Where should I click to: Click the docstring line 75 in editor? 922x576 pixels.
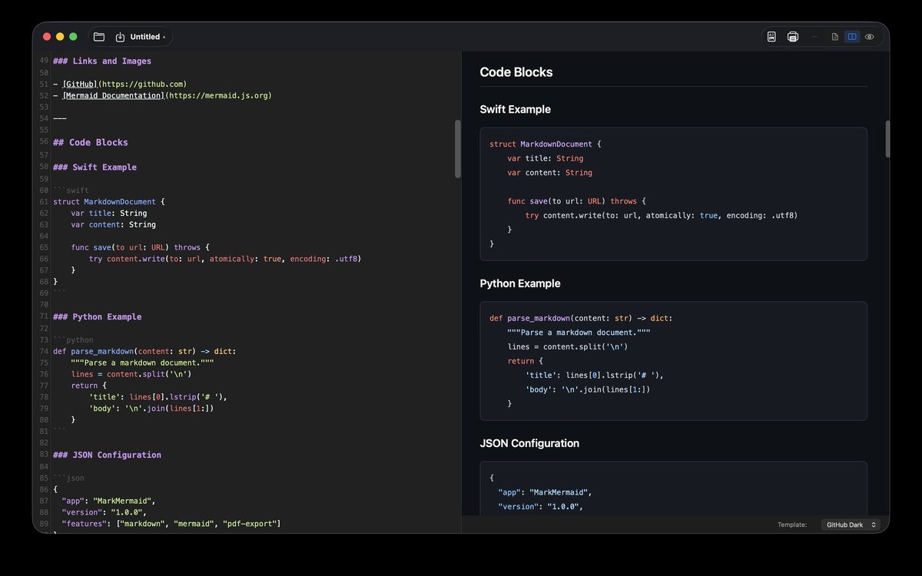pyautogui.click(x=142, y=362)
